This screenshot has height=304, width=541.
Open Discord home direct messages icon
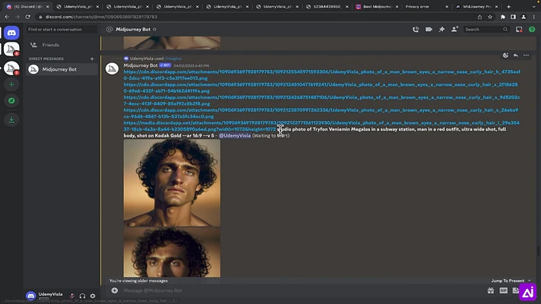pyautogui.click(x=11, y=33)
